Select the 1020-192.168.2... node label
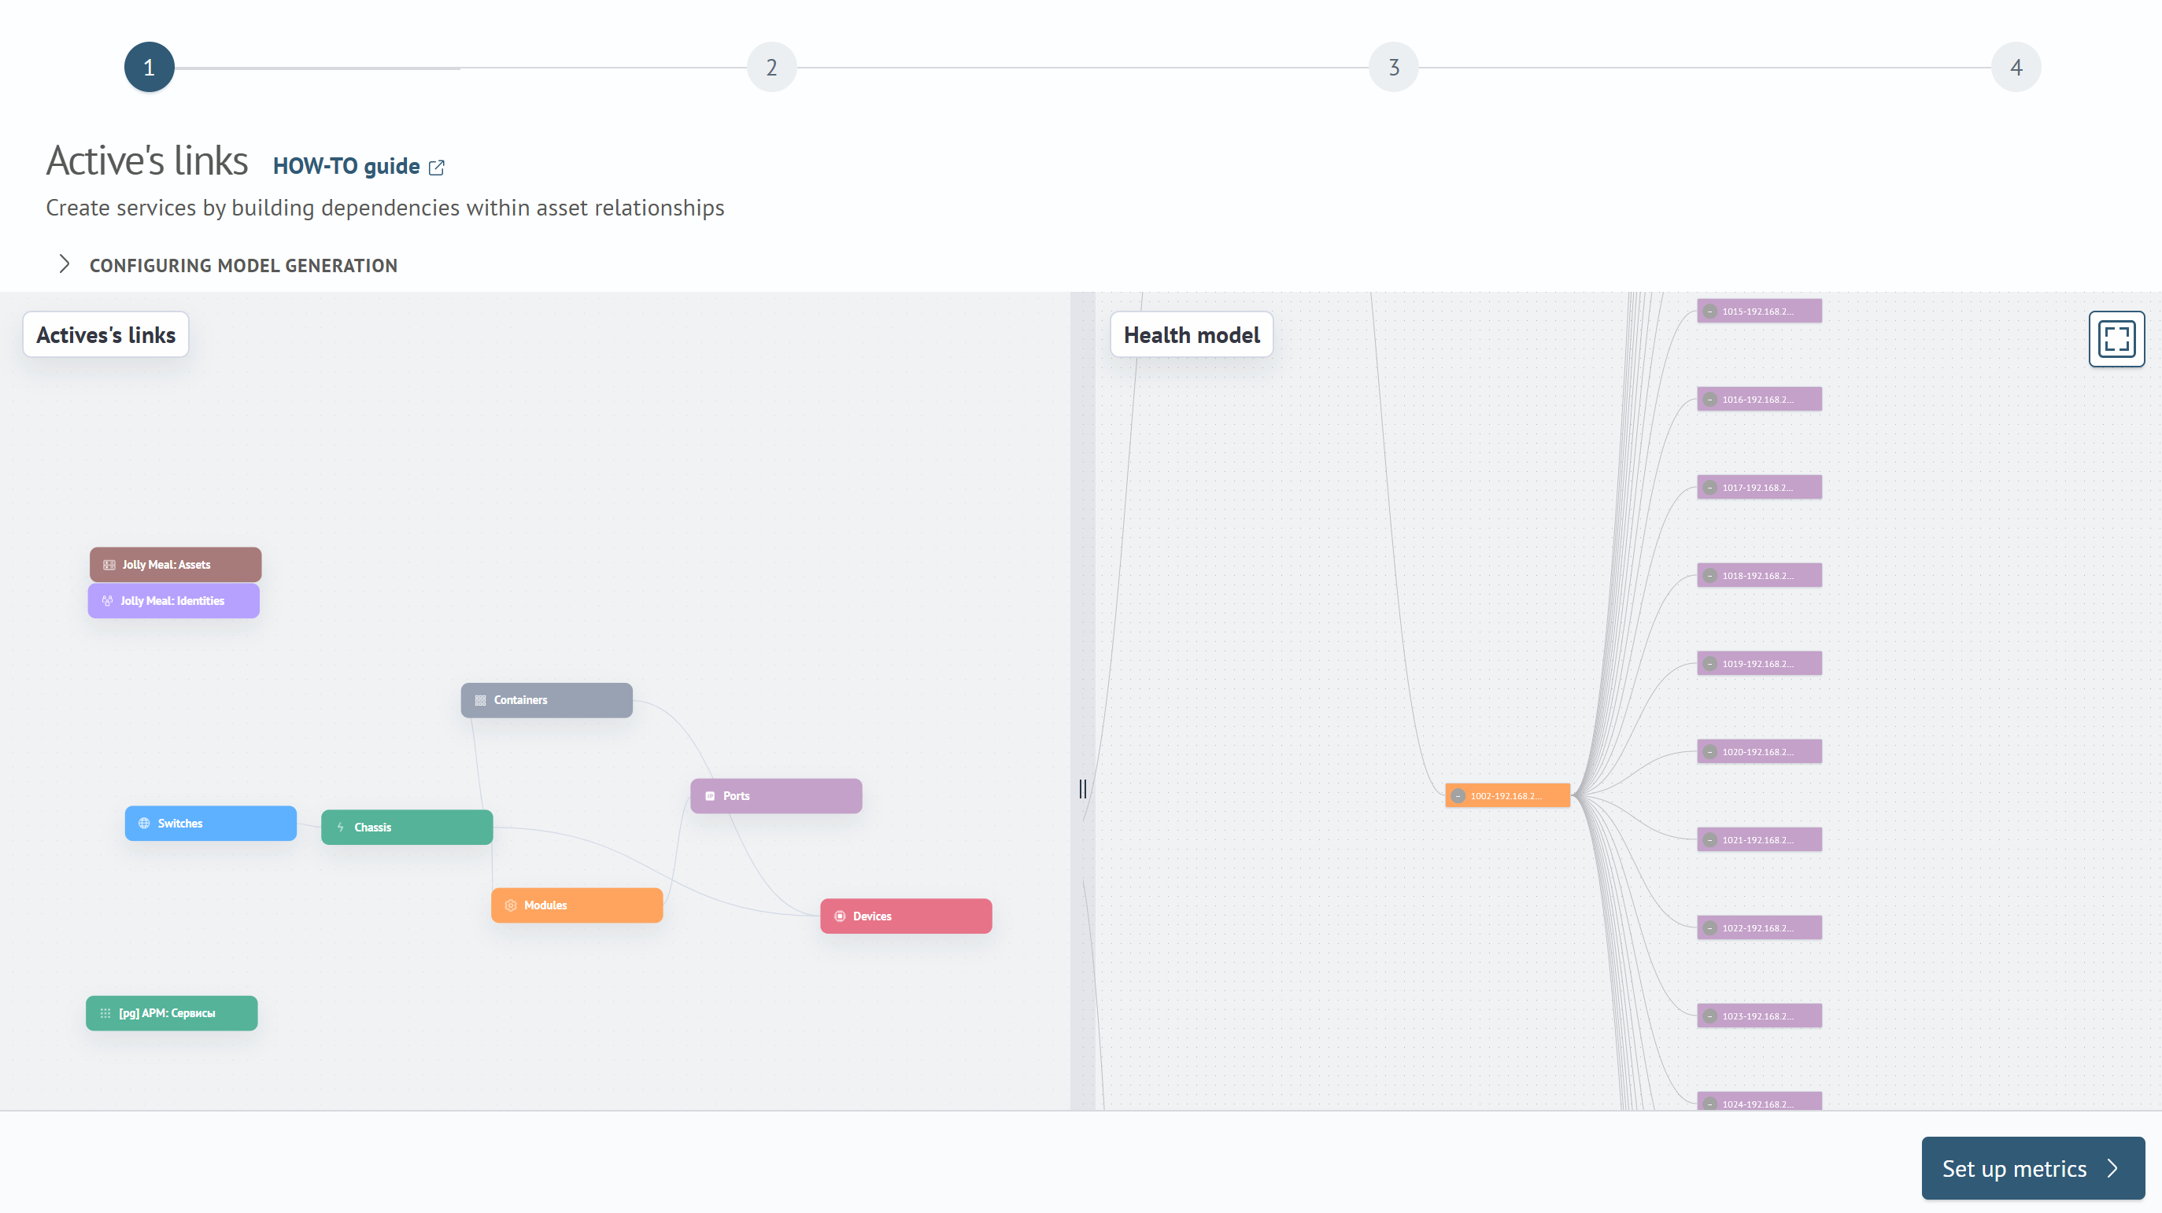This screenshot has width=2162, height=1213. (1757, 751)
